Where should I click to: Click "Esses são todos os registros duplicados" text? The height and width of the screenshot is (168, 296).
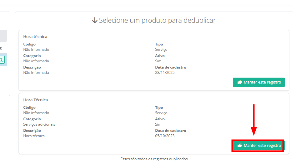(154, 159)
